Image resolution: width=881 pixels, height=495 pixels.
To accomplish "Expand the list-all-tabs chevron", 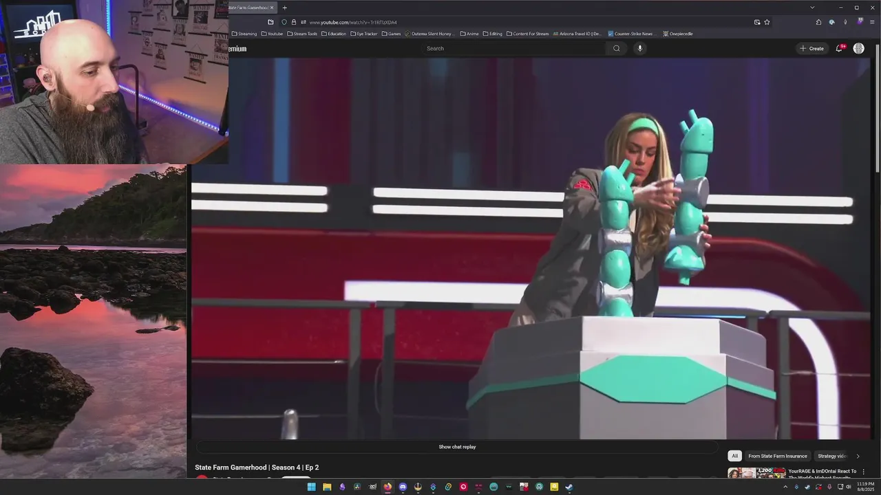I will (812, 8).
